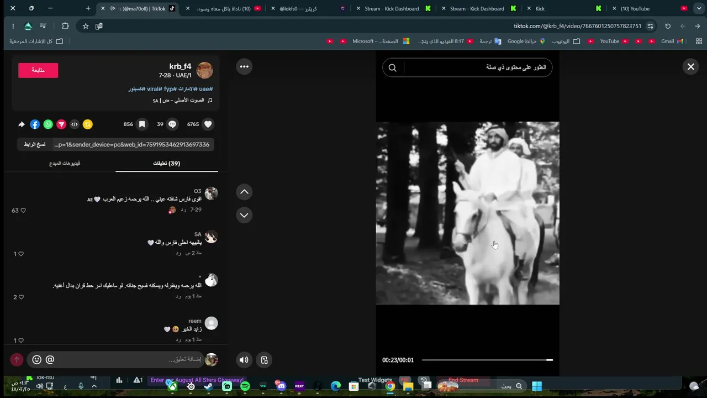Post the comment with the send arrow
Image resolution: width=707 pixels, height=398 pixels.
pyautogui.click(x=17, y=360)
